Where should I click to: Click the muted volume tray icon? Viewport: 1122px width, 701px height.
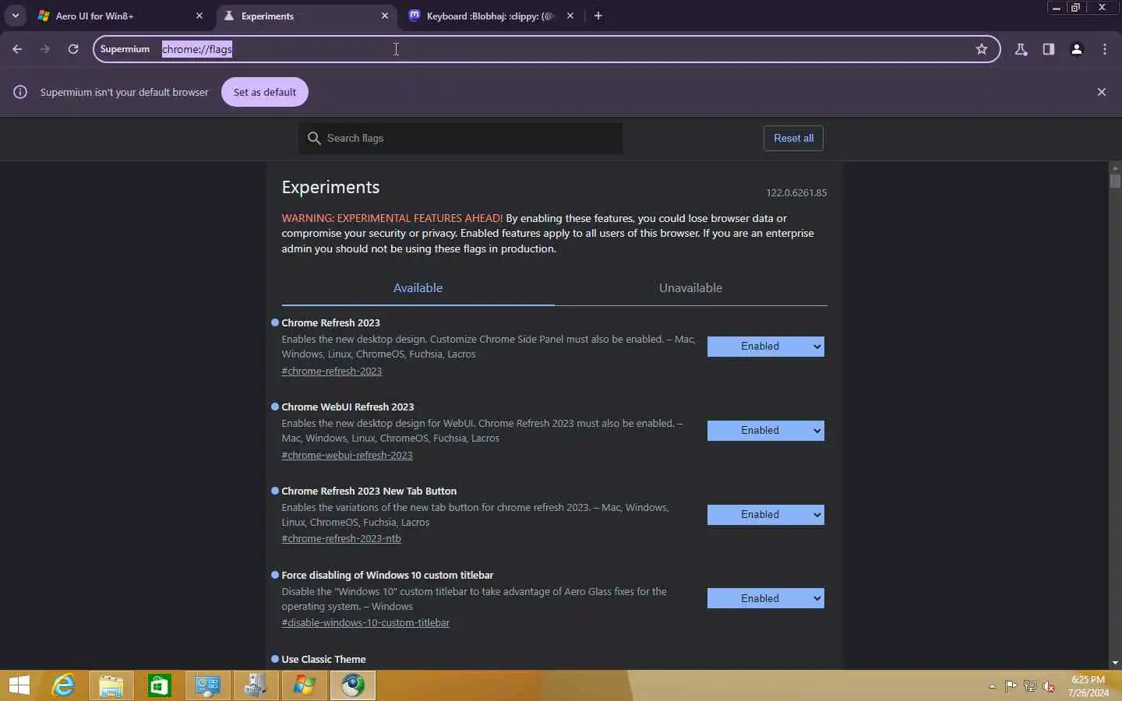1049,686
